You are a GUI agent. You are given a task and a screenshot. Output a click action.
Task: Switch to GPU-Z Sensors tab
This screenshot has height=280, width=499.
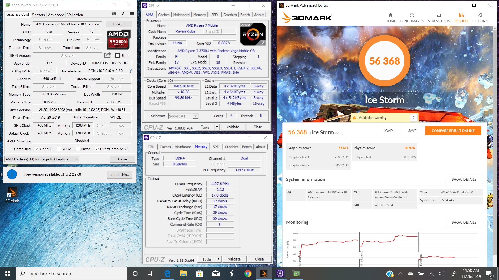tap(38, 15)
